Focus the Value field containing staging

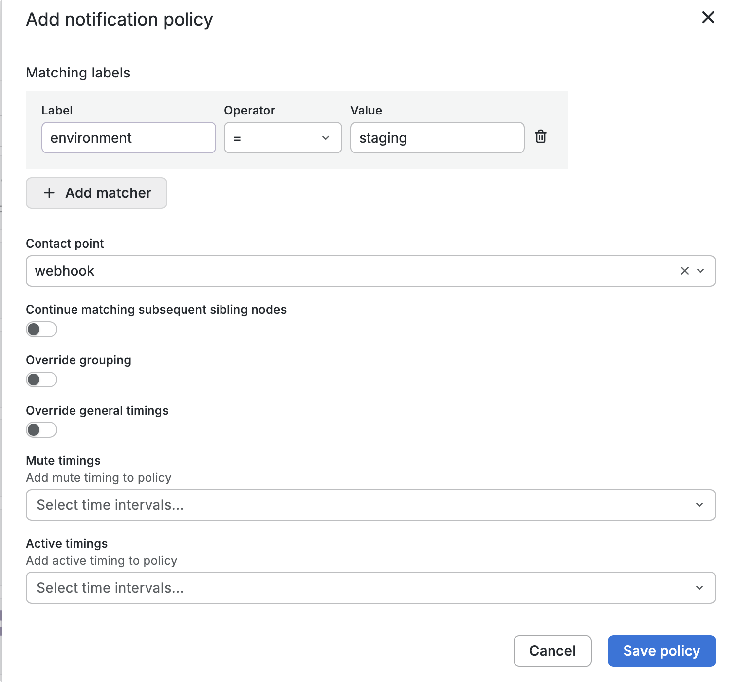(437, 138)
